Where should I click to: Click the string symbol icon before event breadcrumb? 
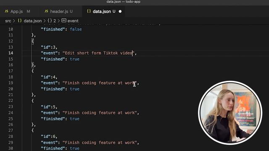tap(64, 21)
